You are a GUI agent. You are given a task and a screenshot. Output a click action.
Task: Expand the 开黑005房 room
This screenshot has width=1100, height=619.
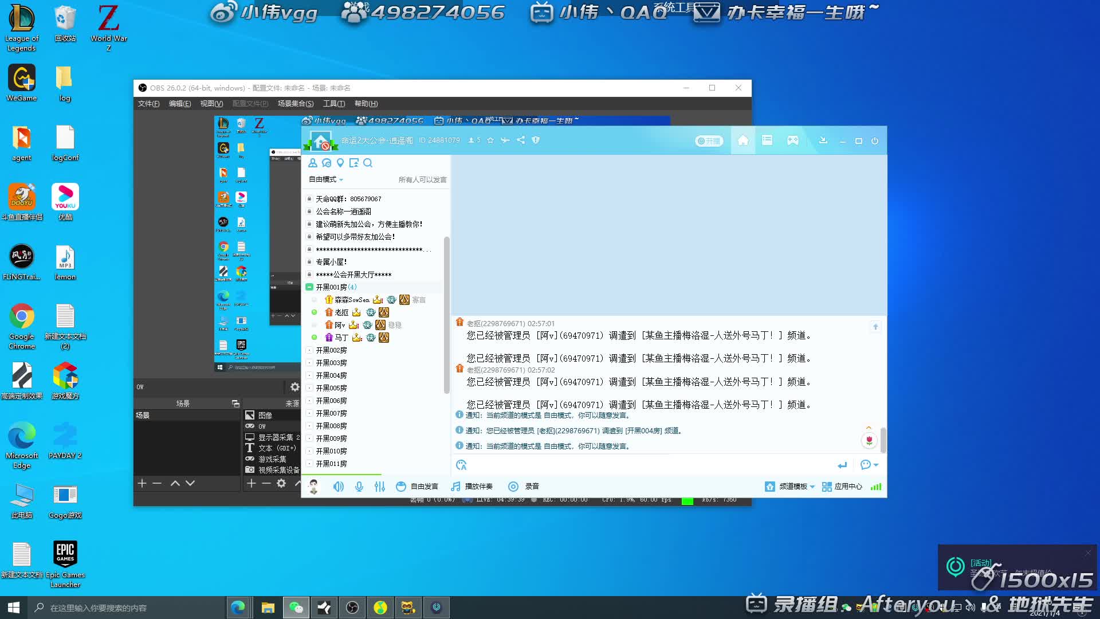click(309, 388)
